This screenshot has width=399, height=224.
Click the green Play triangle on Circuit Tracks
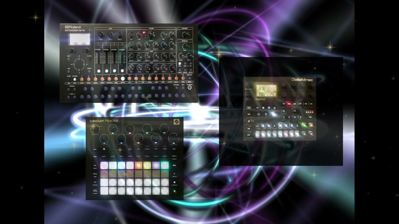click(x=175, y=191)
